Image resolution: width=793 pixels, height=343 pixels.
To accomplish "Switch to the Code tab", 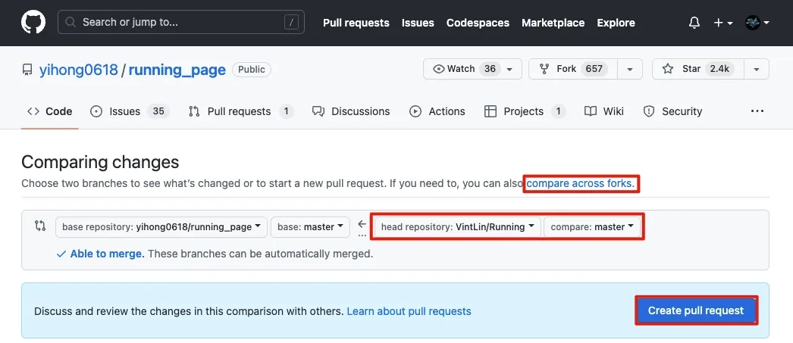I will click(49, 111).
